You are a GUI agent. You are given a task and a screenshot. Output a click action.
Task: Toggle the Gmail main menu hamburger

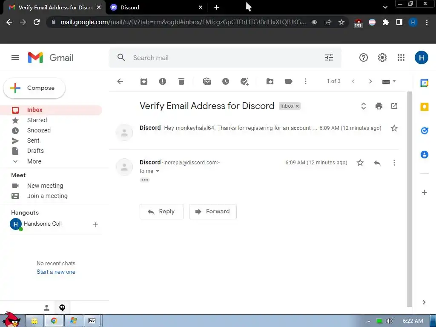coord(15,57)
